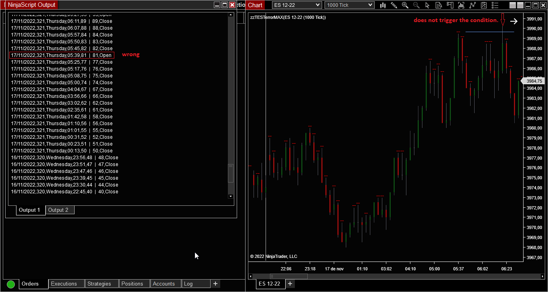Switch to the Output 1 tab
Image resolution: width=548 pixels, height=292 pixels.
tap(30, 210)
